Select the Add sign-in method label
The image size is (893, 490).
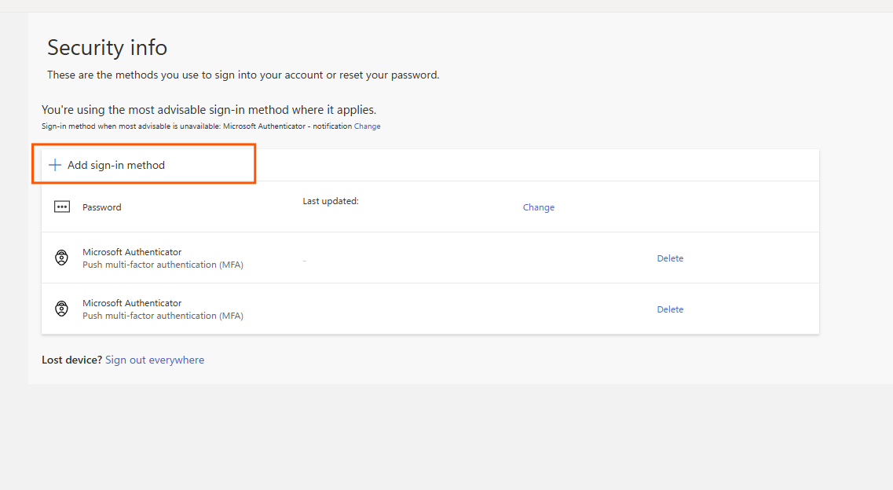tap(116, 165)
